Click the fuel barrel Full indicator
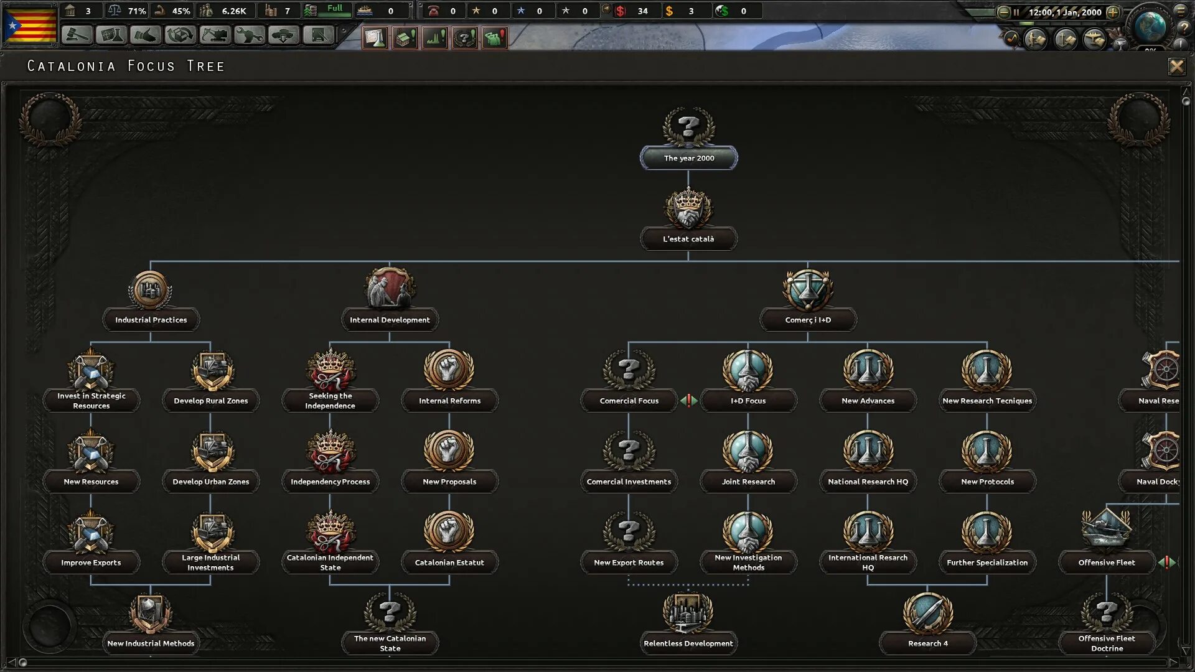 [327, 10]
